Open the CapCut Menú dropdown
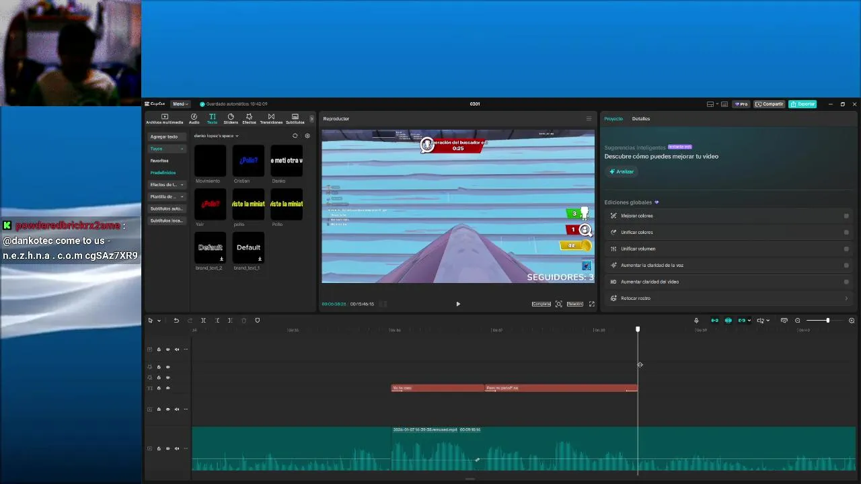Image resolution: width=861 pixels, height=484 pixels. pos(180,104)
